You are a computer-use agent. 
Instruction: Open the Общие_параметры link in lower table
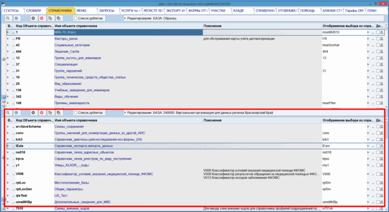[x=69, y=189]
